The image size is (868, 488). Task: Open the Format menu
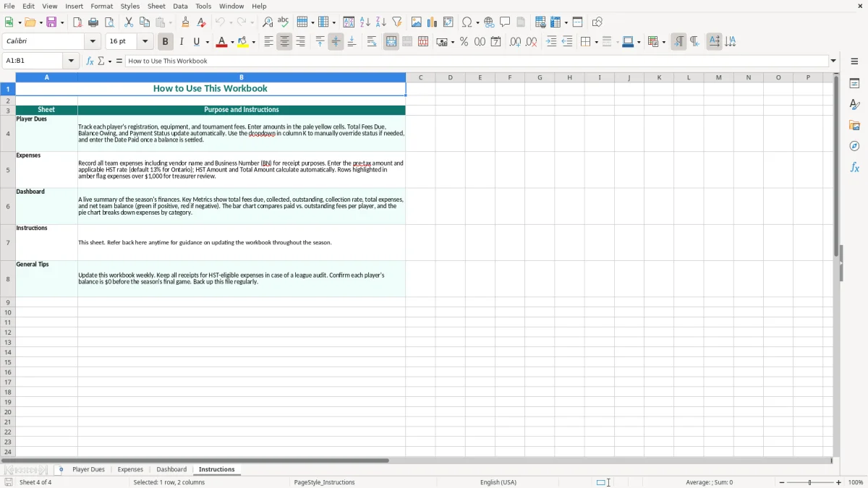pos(101,6)
